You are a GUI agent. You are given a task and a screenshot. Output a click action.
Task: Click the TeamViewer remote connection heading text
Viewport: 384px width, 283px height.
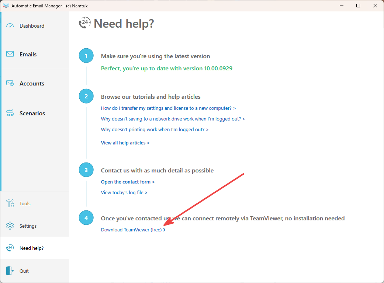(x=223, y=219)
